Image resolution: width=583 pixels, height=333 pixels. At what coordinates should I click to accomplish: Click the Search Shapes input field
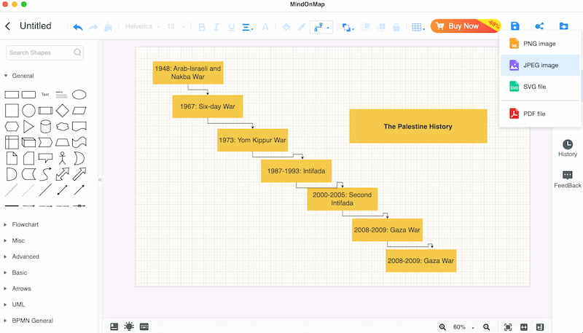44,52
